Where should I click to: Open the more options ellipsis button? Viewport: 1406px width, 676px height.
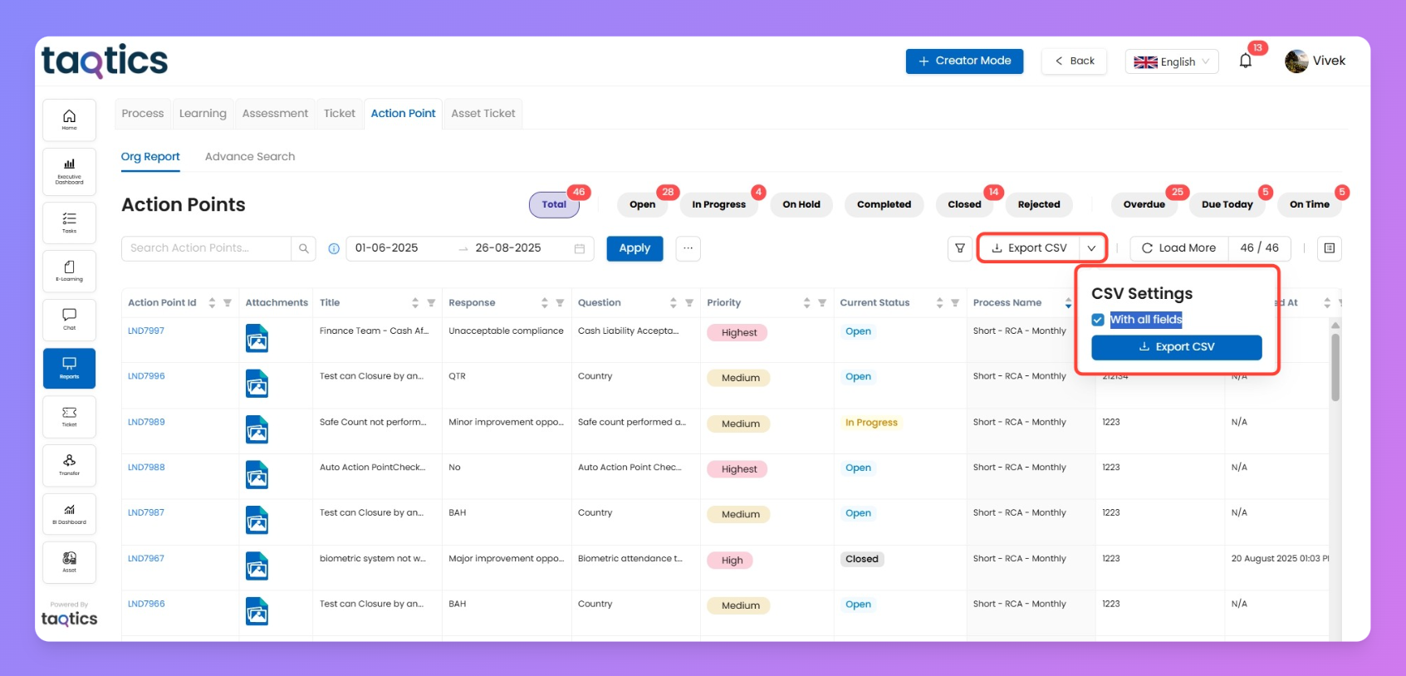(x=688, y=248)
